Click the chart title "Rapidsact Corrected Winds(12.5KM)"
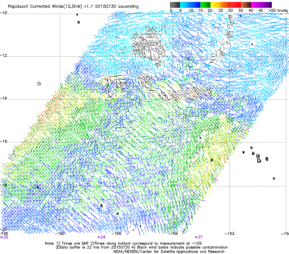 point(45,7)
